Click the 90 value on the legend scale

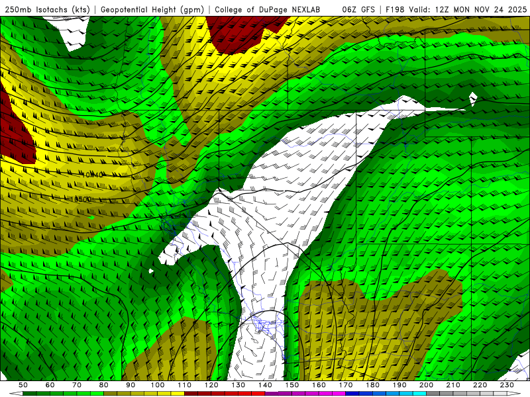click(x=131, y=385)
